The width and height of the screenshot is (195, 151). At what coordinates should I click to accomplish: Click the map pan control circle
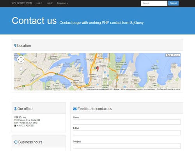coord(21,60)
